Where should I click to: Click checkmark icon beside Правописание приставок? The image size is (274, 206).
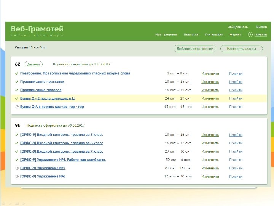click(x=17, y=82)
